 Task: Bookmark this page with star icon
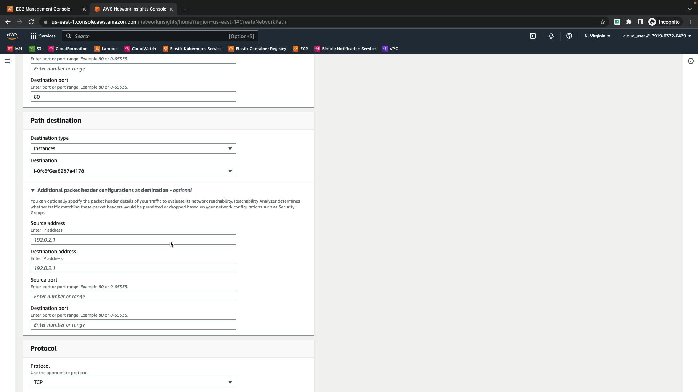pyautogui.click(x=602, y=22)
